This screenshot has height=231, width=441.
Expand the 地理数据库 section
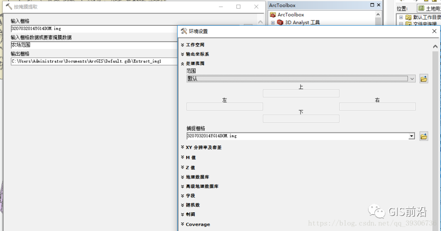(x=183, y=177)
